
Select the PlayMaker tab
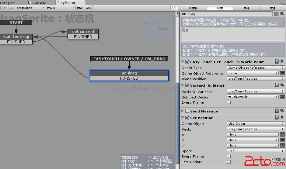[70, 3]
